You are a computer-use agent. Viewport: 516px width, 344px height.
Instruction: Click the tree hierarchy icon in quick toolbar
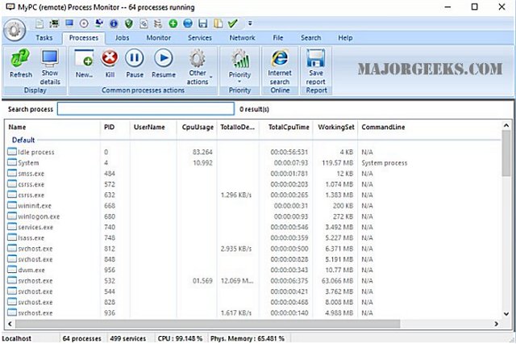(158, 23)
